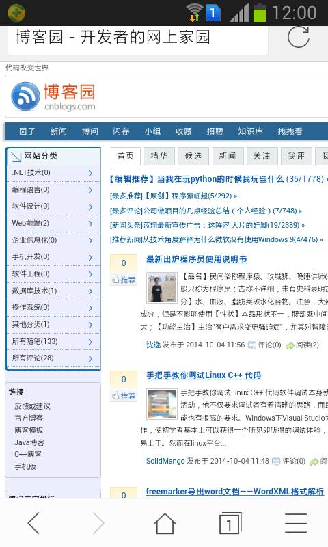Screen dimensions: 328x547
Task: Recommend the 最新出炉程序员使用说明书 post
Action: (x=124, y=280)
